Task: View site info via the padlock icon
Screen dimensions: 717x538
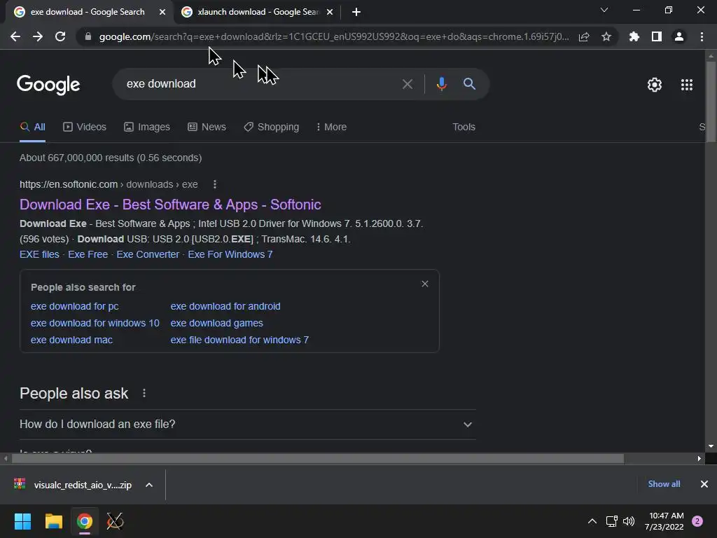Action: [x=88, y=36]
